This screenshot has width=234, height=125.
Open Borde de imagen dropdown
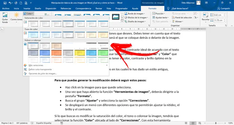pos(135,13)
